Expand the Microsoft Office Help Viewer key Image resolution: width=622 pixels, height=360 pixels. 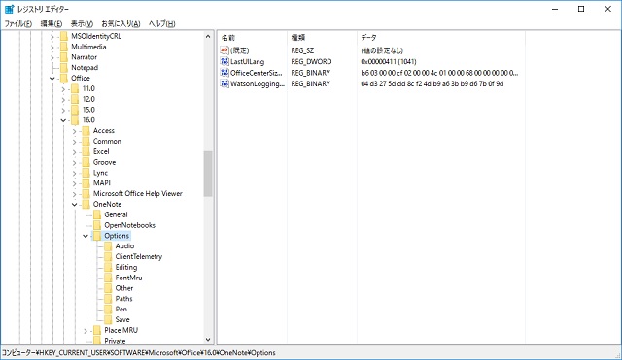coord(74,194)
